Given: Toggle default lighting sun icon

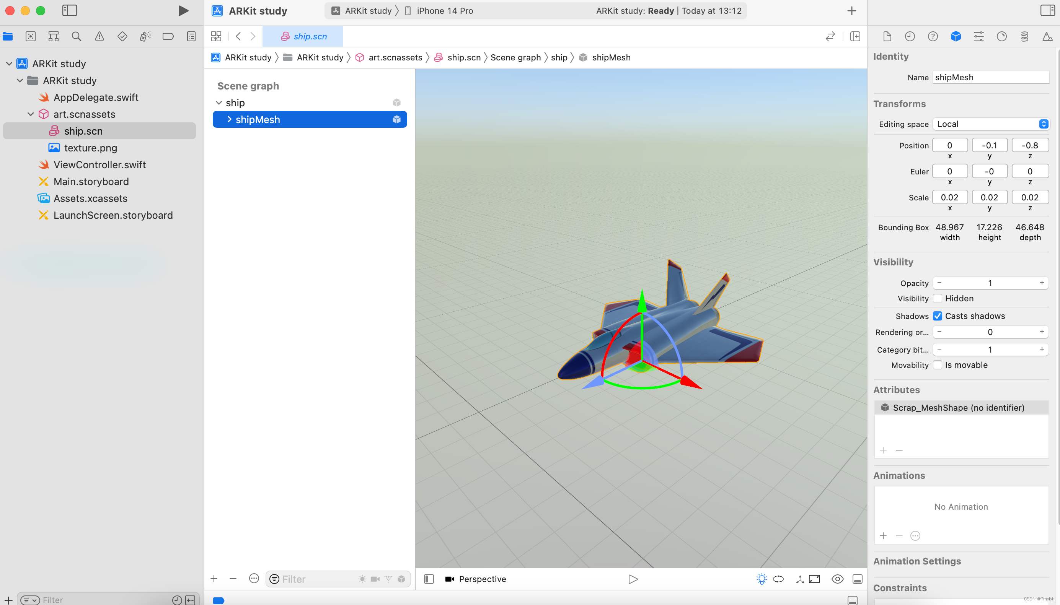Looking at the screenshot, I should tap(761, 579).
